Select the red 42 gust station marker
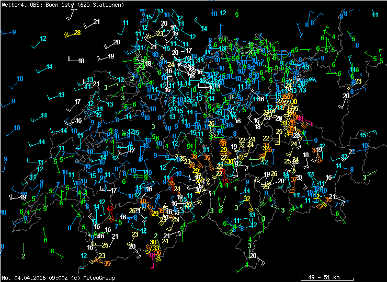Viewport: 387px width, 282px height. pyautogui.click(x=110, y=209)
